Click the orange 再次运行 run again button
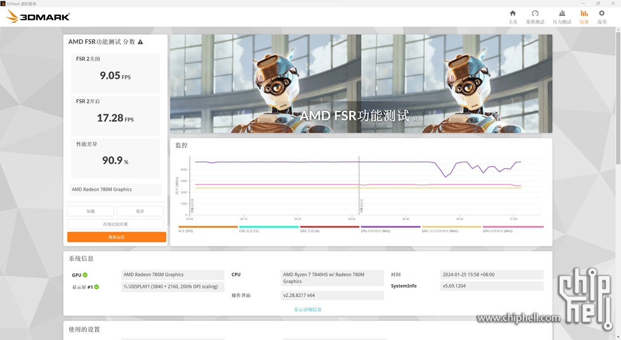The image size is (621, 340). point(117,237)
